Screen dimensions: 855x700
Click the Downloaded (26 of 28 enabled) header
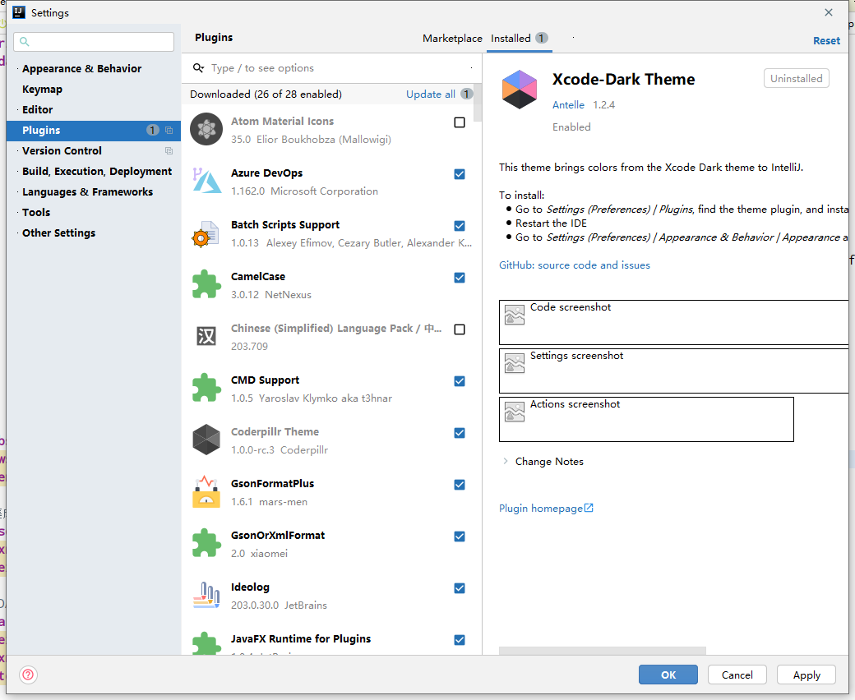pyautogui.click(x=266, y=94)
